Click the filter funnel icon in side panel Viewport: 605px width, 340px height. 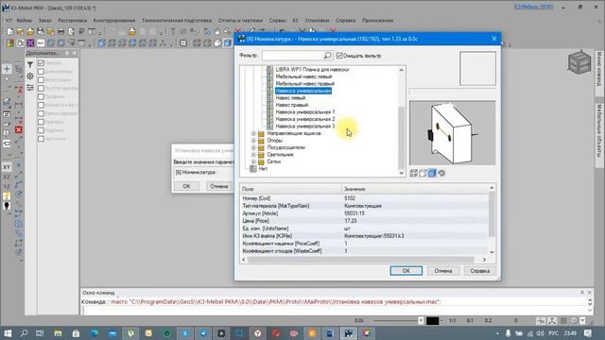(x=30, y=65)
